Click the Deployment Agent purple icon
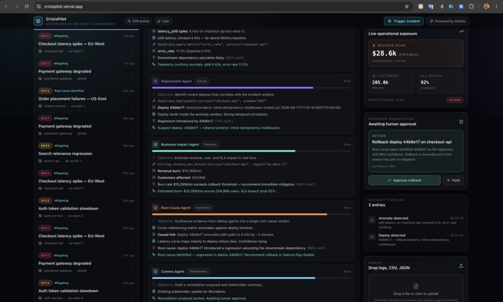503x302 pixels. (x=155, y=81)
